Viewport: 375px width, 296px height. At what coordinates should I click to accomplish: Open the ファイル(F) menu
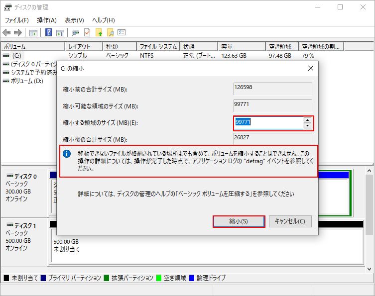click(16, 20)
